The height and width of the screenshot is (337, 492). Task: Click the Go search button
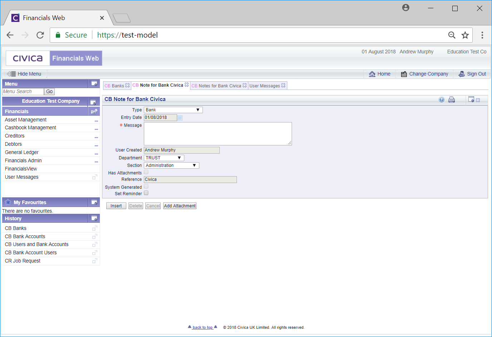pyautogui.click(x=49, y=92)
